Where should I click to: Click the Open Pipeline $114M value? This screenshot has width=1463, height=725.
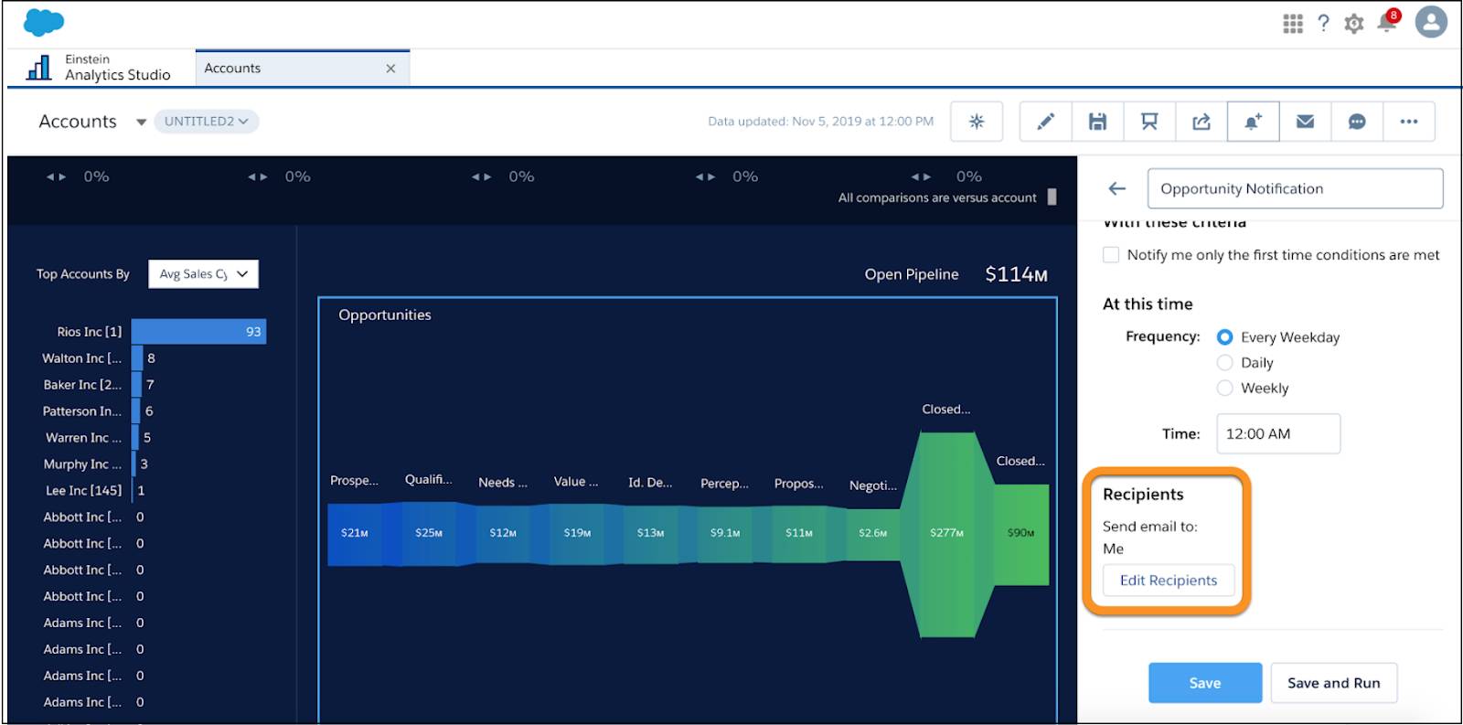click(x=1016, y=274)
